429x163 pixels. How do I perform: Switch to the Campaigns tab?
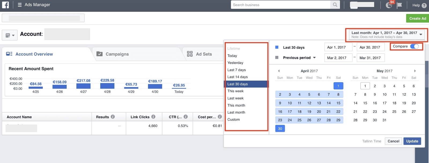(117, 54)
